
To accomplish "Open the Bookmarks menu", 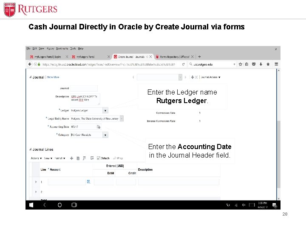I will pyautogui.click(x=62, y=48).
